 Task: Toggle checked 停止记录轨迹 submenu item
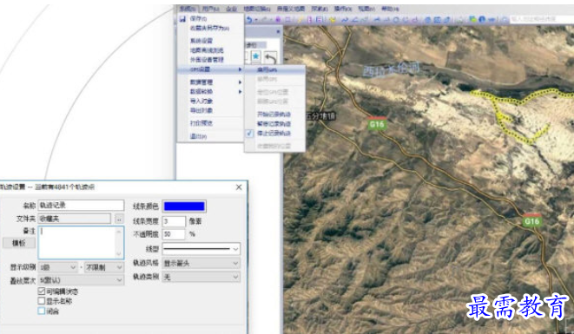[x=274, y=133]
